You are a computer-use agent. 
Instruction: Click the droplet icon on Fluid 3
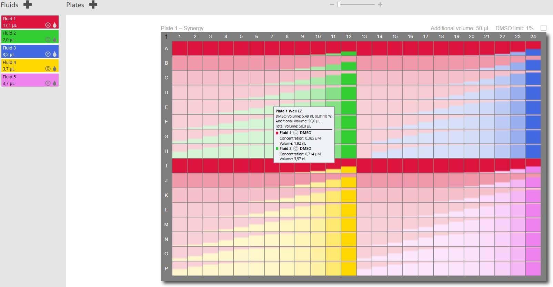tap(54, 54)
